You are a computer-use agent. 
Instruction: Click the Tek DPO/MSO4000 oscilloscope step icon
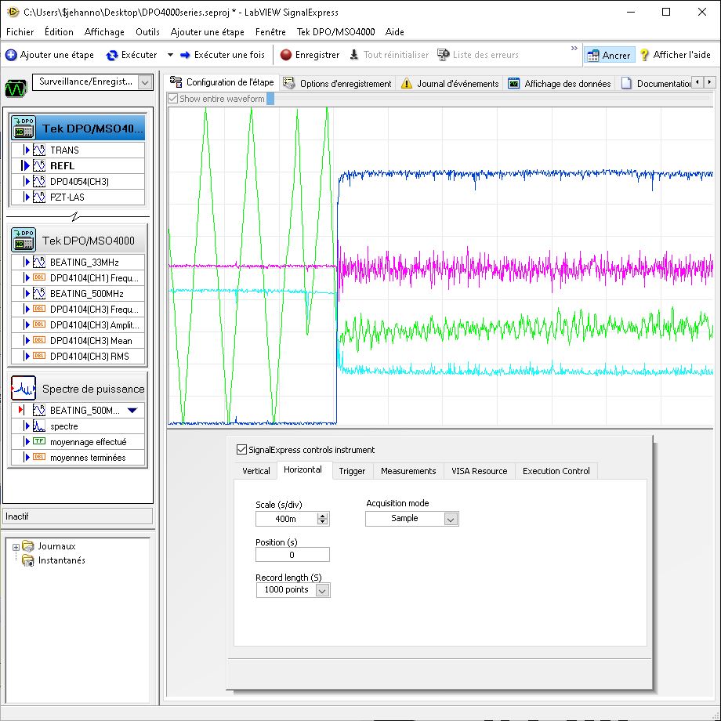[24, 241]
